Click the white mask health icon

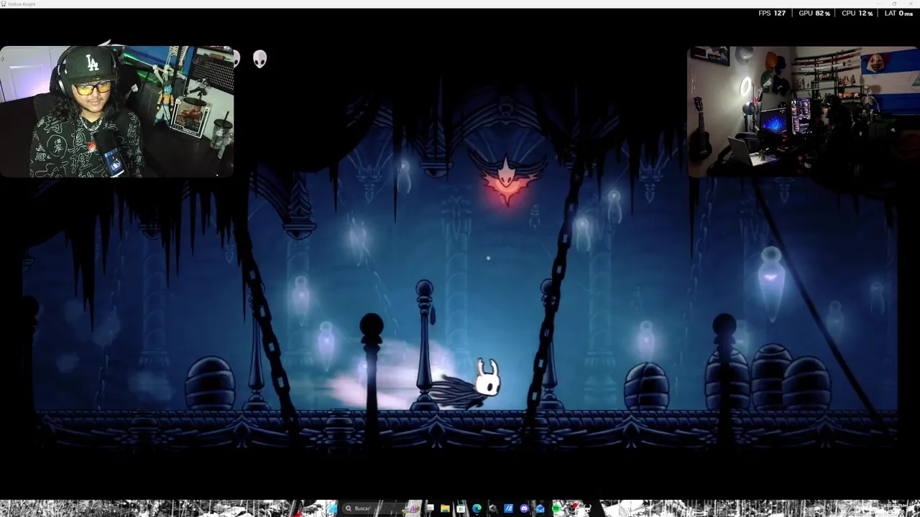[x=260, y=59]
